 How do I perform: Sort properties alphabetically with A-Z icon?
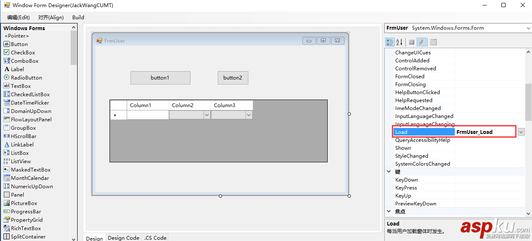[399, 42]
